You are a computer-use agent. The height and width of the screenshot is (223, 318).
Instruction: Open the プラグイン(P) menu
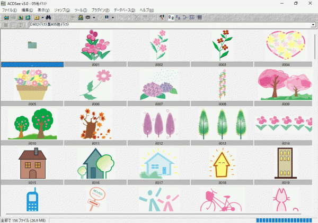click(100, 10)
